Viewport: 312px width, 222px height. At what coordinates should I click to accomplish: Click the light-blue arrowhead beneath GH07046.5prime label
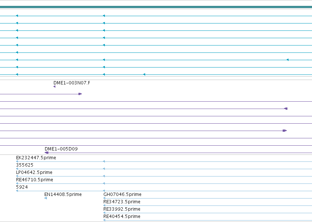coord(104,198)
